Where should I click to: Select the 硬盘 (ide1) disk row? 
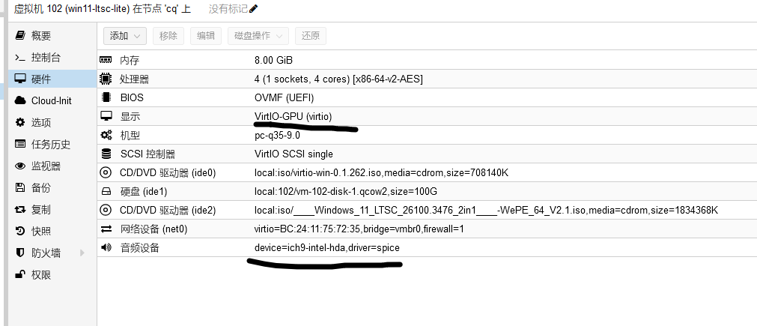427,191
